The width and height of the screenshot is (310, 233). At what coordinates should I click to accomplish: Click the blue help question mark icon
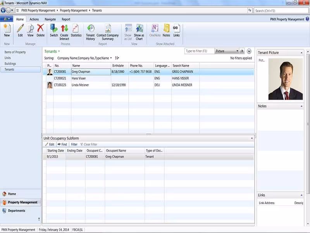coord(307,19)
